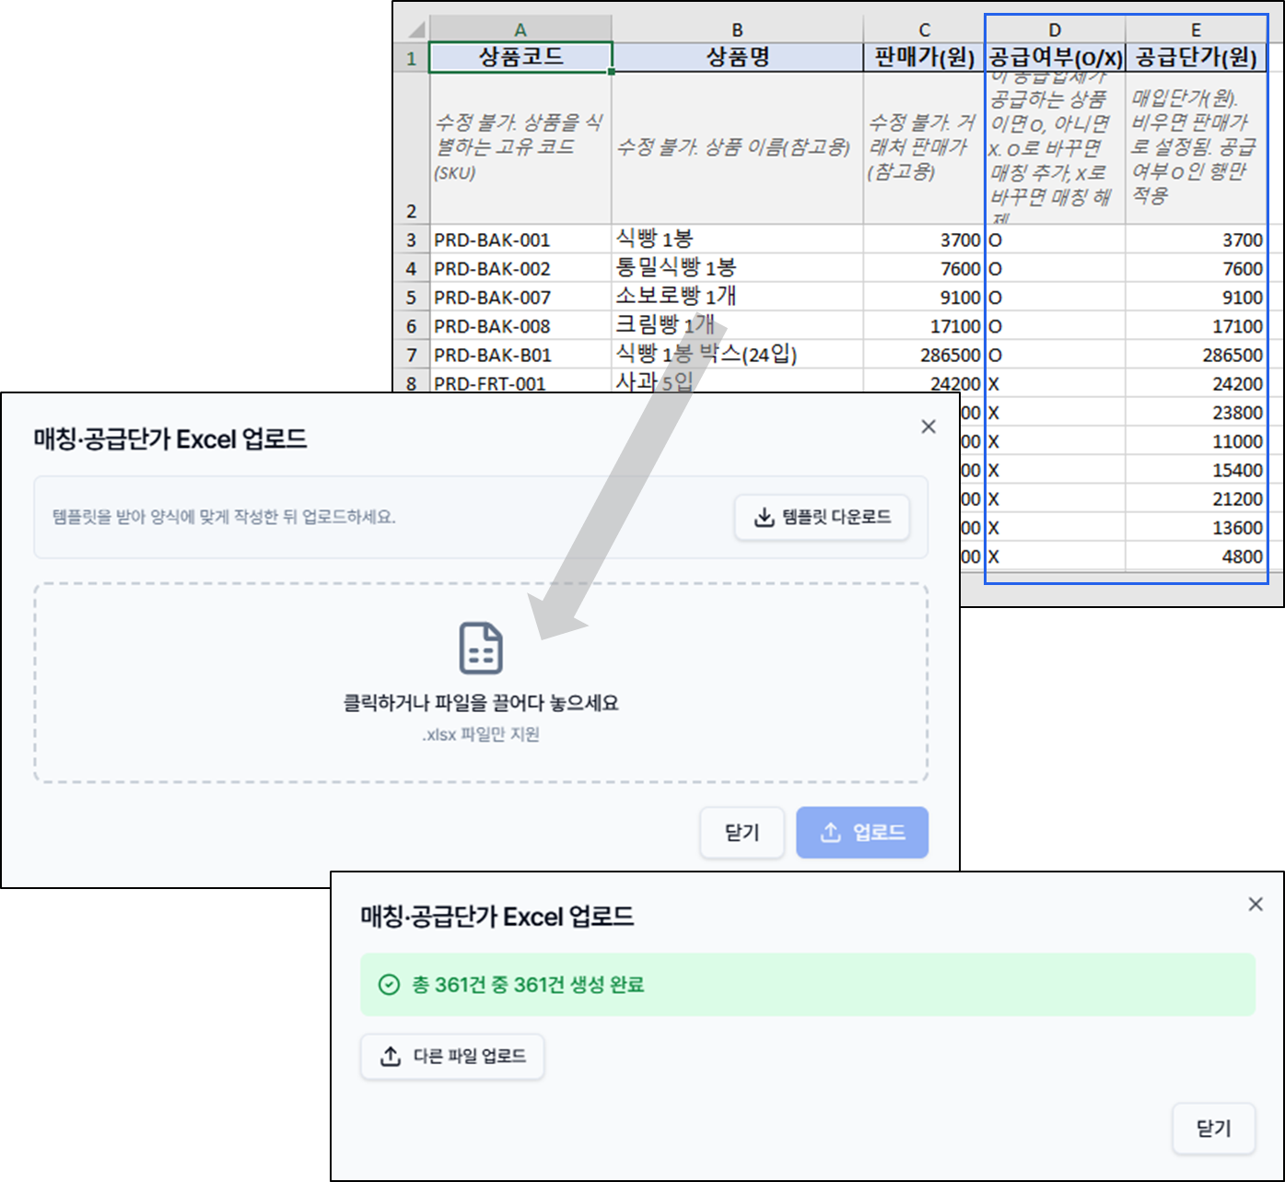1285x1182 pixels.
Task: Close result dialog with X icon
Action: click(x=1256, y=905)
